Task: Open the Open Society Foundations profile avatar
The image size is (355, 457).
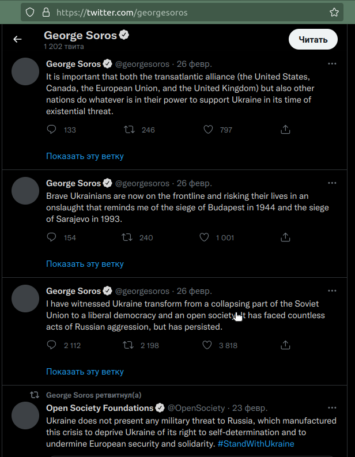Action: [25, 416]
